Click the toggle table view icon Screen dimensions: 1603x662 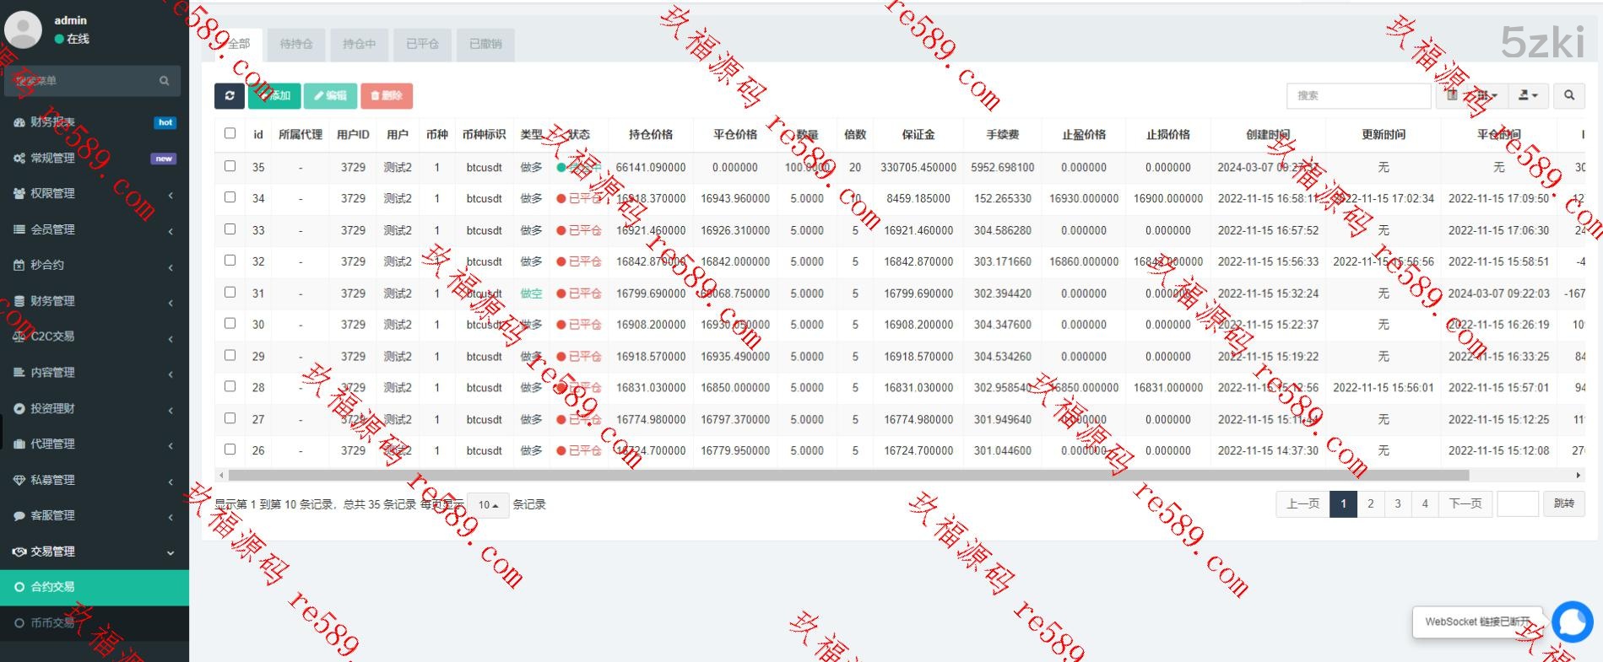[1452, 95]
